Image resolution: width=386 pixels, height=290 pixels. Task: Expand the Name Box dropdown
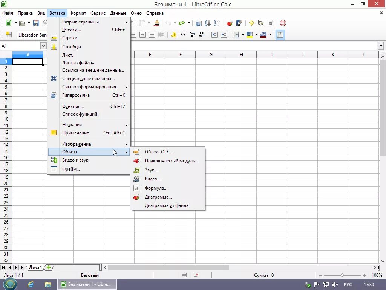pos(43,46)
